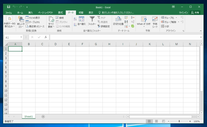
Task: Click the Flash Fill icon
Action: click(126, 18)
